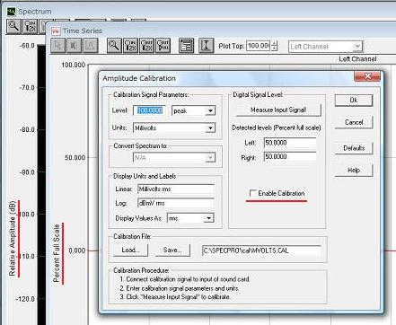Click the Spectrum window magnifier zoom icon

coord(13,26)
